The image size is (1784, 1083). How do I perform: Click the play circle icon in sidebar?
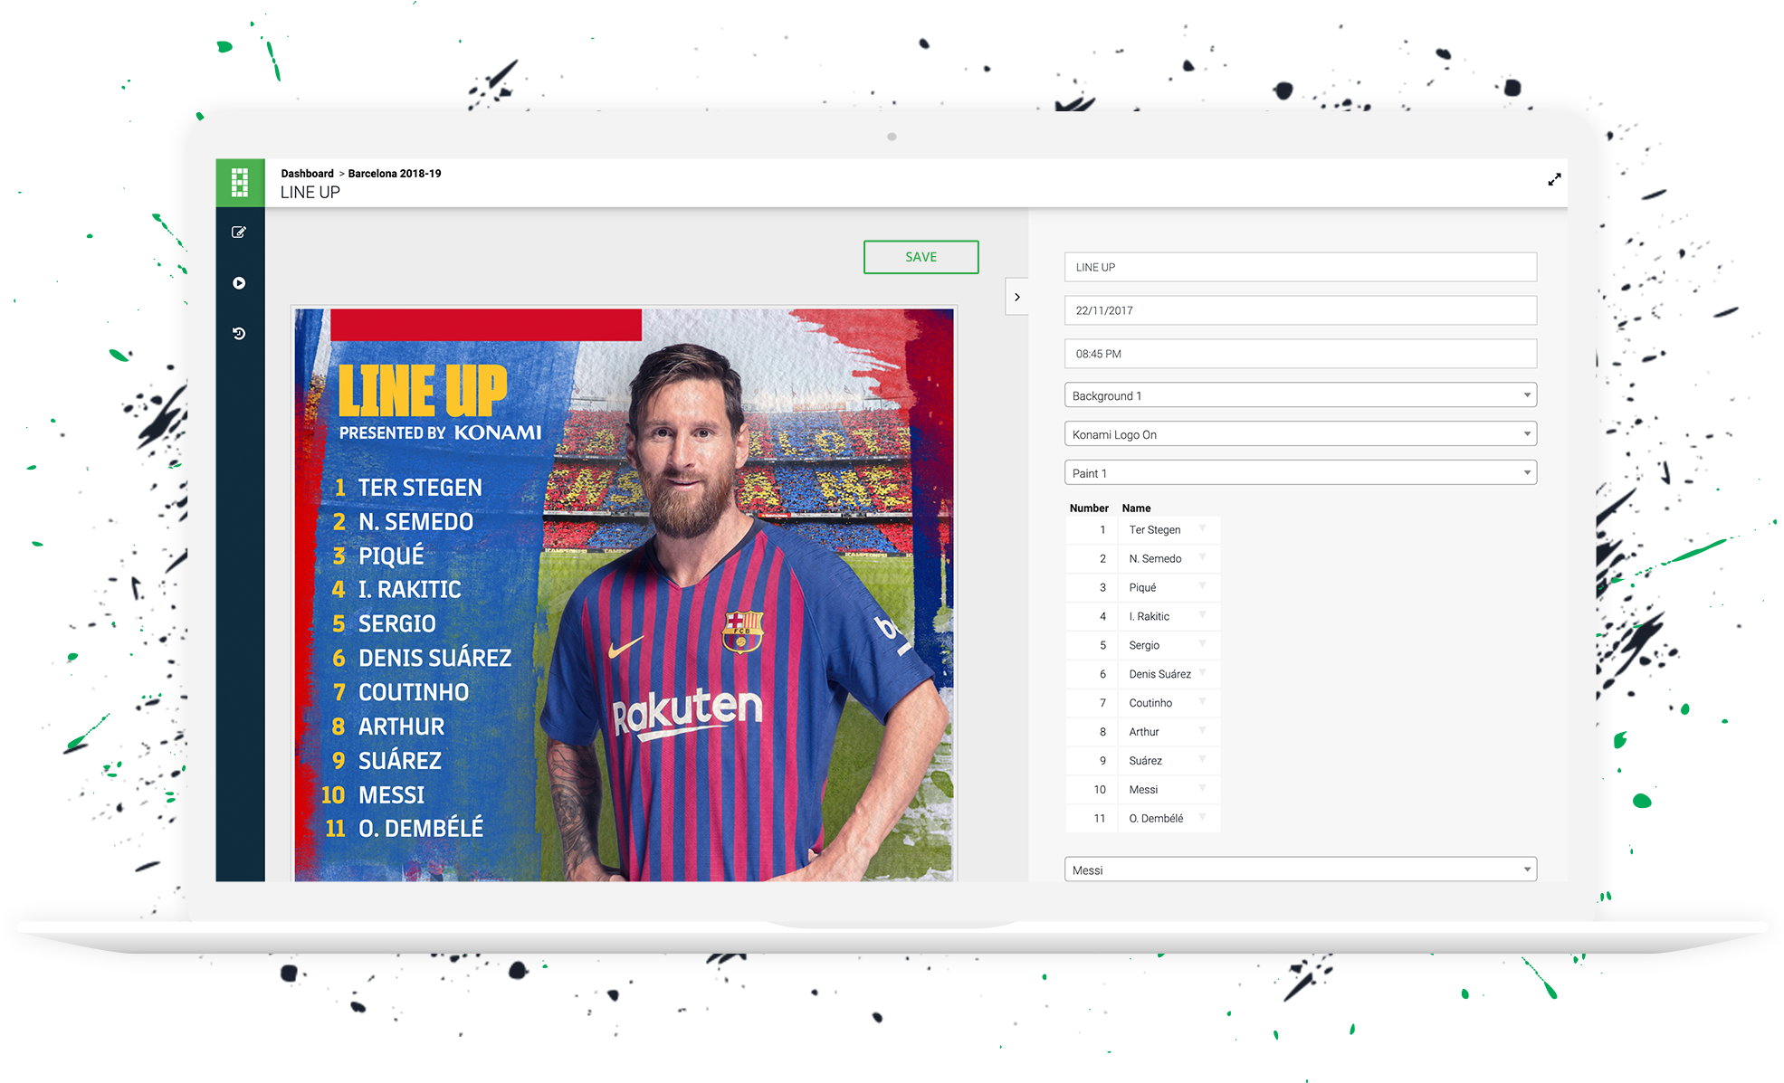click(239, 283)
